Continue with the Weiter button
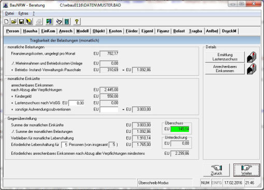 coord(246,170)
